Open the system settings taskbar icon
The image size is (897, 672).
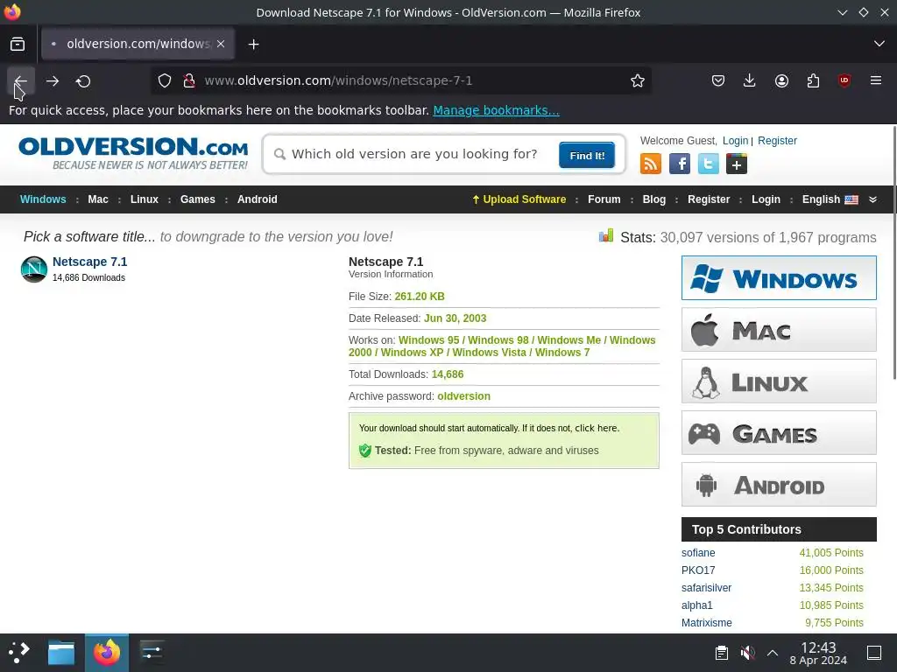(152, 653)
